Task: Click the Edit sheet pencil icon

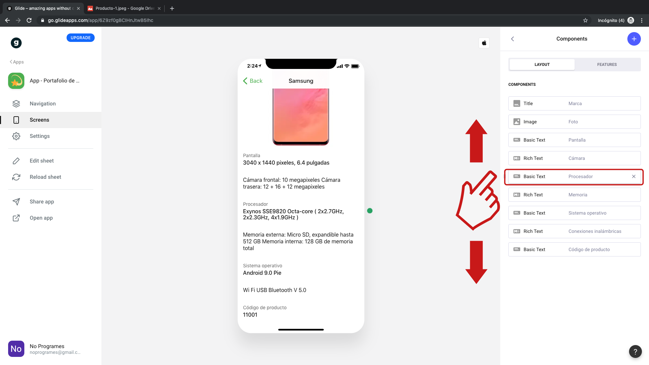Action: coord(16,161)
